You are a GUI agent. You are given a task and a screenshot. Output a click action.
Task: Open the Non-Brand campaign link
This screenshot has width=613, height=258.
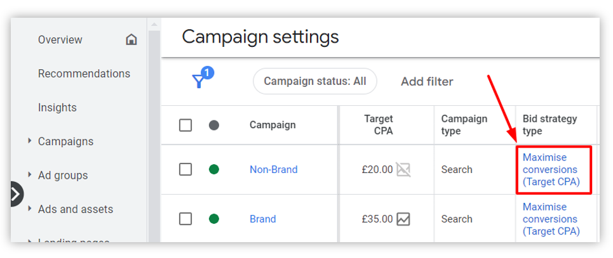(274, 169)
